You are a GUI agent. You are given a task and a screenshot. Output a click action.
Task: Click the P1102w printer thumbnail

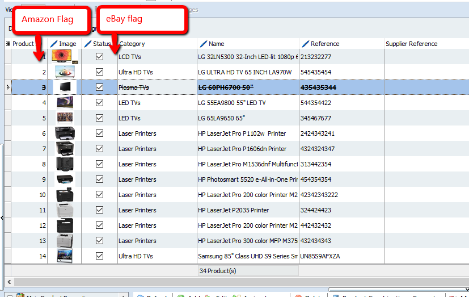65,133
